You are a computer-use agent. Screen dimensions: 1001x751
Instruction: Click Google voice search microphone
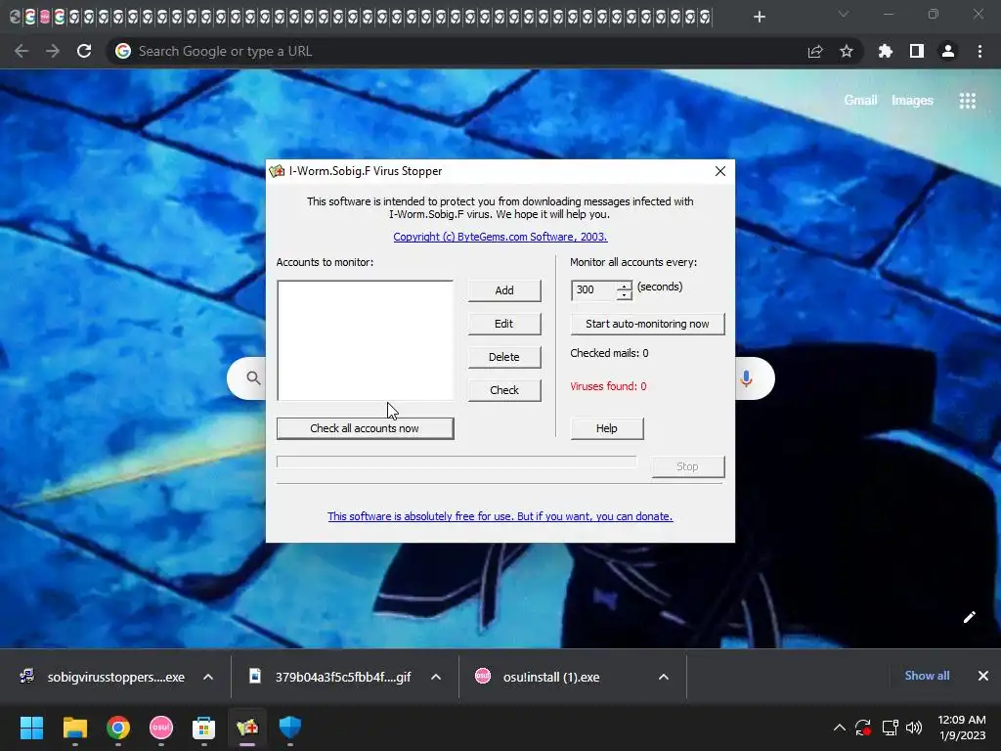(x=746, y=378)
